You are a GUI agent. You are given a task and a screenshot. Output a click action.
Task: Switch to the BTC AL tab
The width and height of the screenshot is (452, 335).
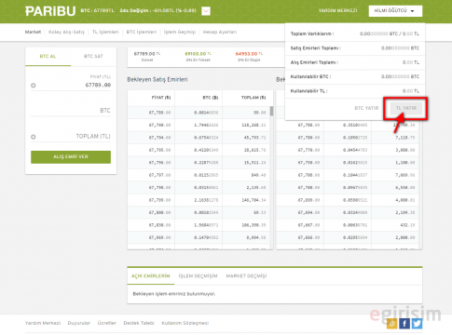click(x=48, y=56)
